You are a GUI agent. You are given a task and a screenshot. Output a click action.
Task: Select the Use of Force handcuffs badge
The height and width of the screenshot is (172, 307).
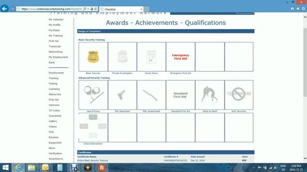tap(94, 95)
